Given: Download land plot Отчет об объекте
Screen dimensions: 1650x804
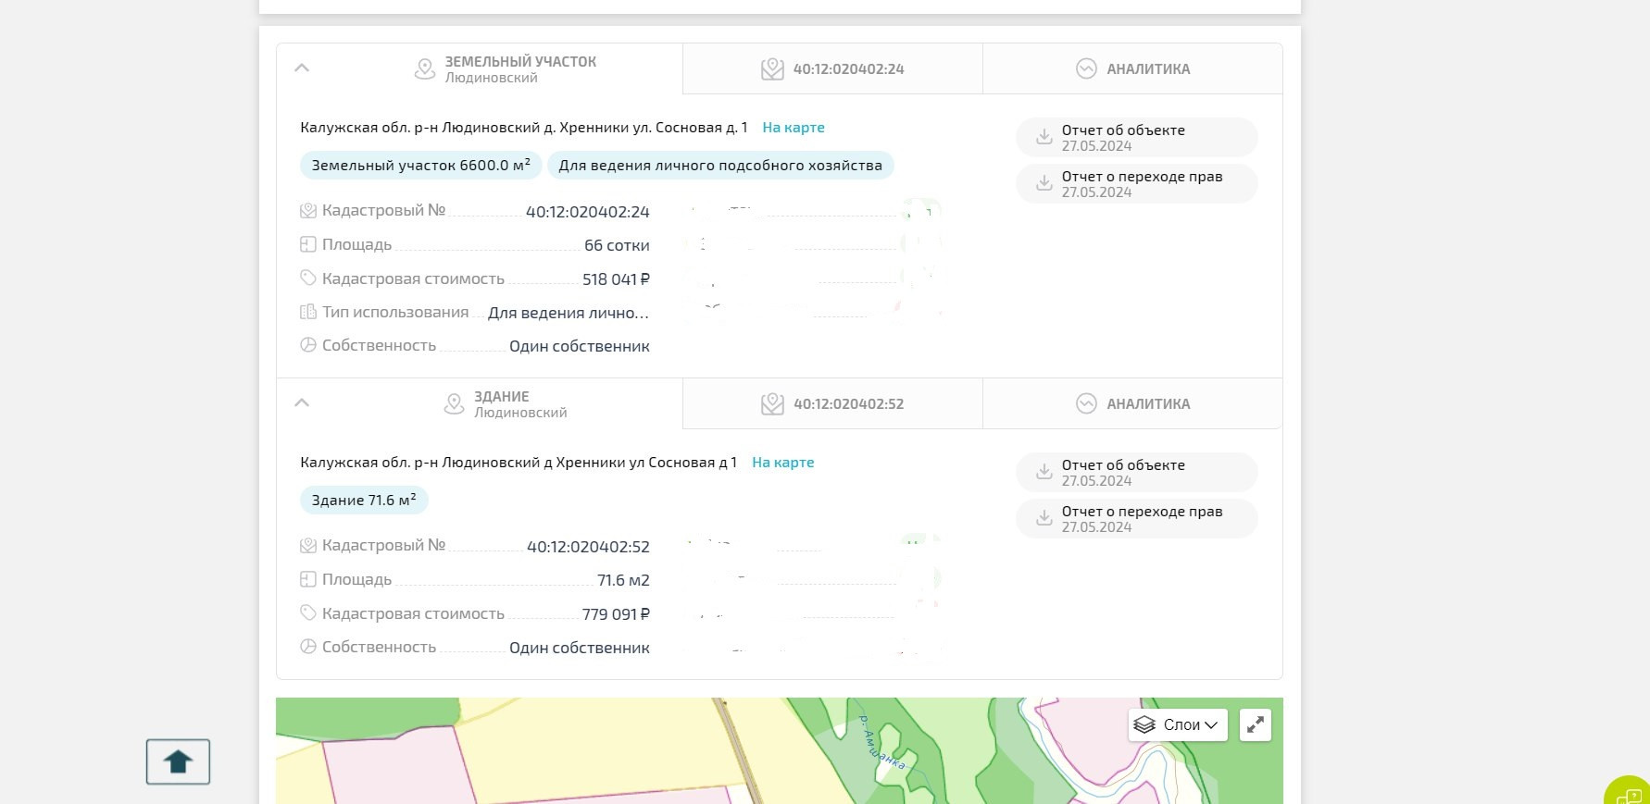Looking at the screenshot, I should pyautogui.click(x=1136, y=137).
